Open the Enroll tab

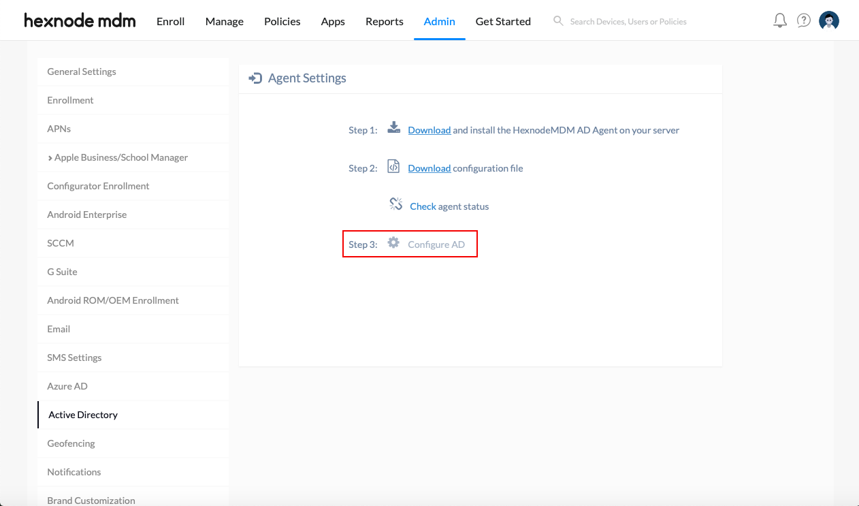pyautogui.click(x=170, y=21)
